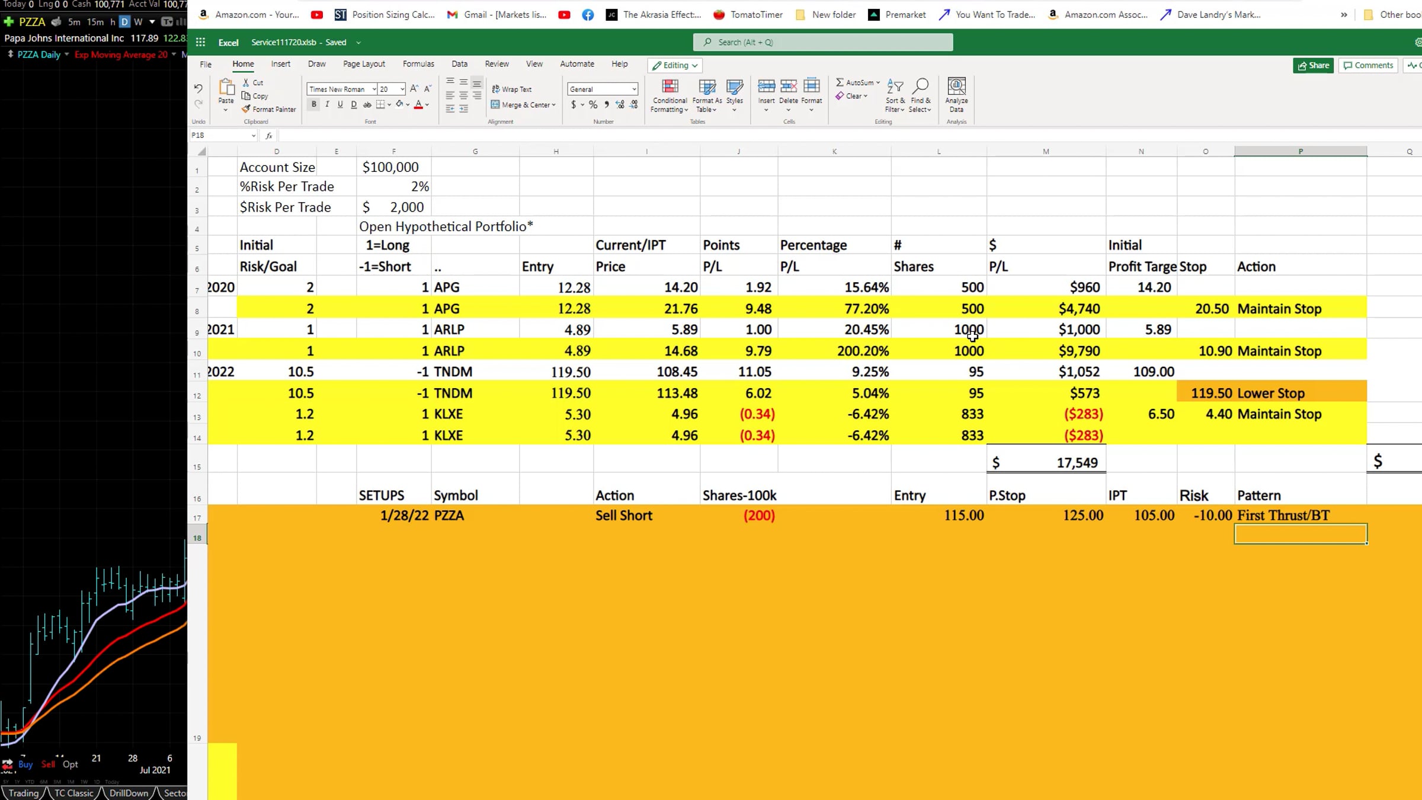Click the Clear eraser icon
This screenshot has width=1422, height=800.
[840, 95]
